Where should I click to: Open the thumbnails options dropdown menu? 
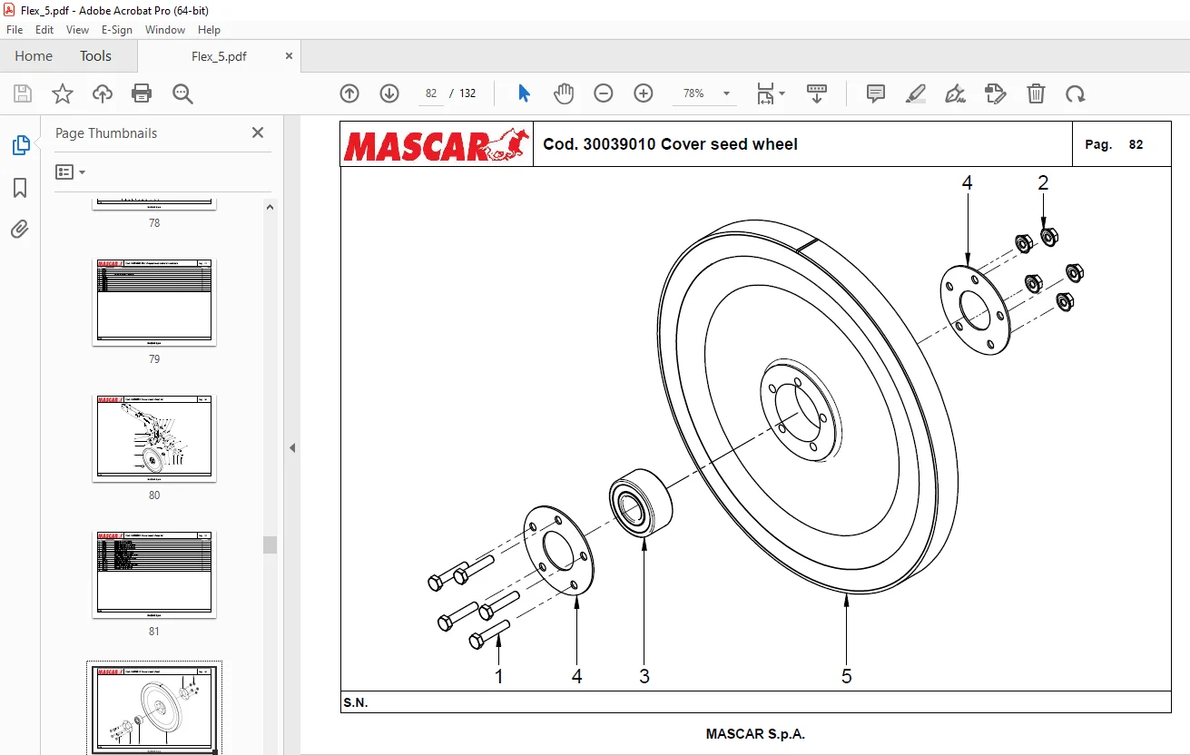71,172
